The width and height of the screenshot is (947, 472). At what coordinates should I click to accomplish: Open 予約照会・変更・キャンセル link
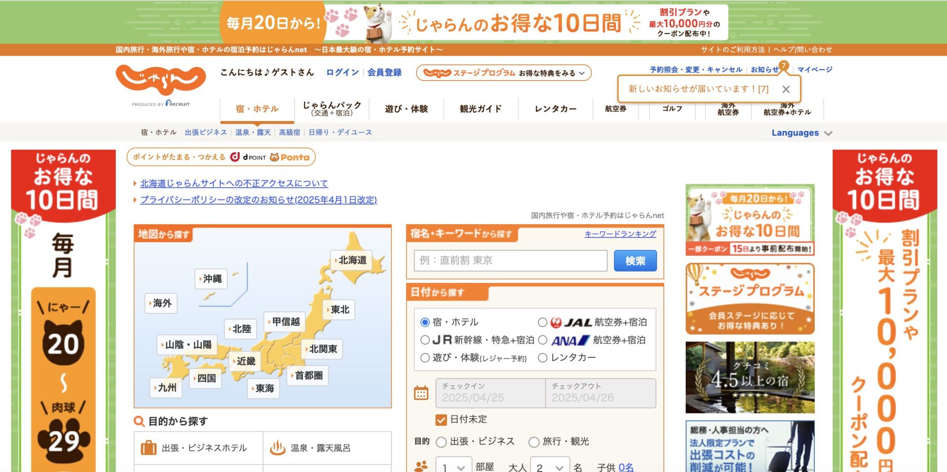click(x=695, y=69)
